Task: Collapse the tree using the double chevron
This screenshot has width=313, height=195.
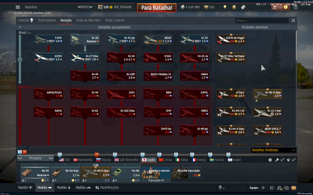Action: (x=20, y=27)
